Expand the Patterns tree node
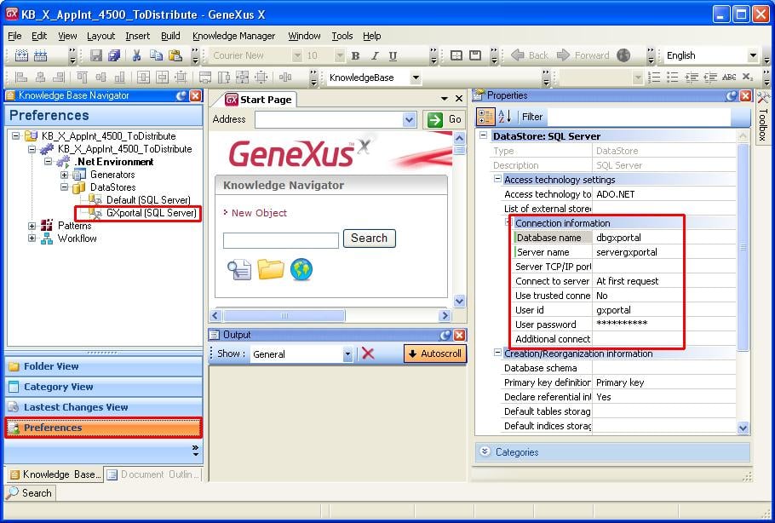Screen dimensions: 775x523 click(32, 226)
